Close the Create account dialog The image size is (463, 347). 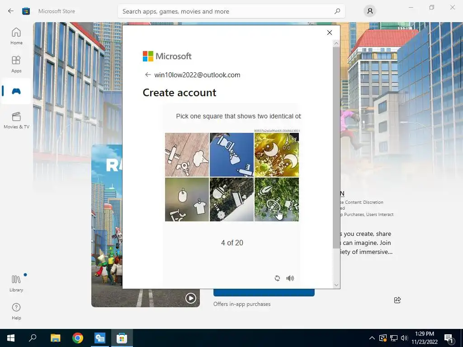click(x=330, y=33)
